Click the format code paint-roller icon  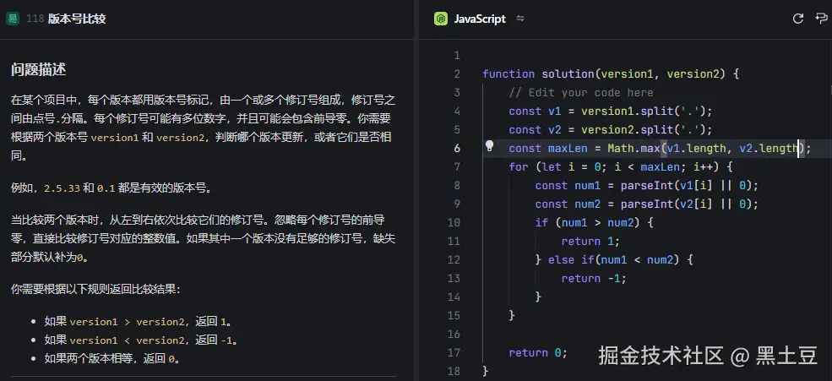(x=821, y=19)
